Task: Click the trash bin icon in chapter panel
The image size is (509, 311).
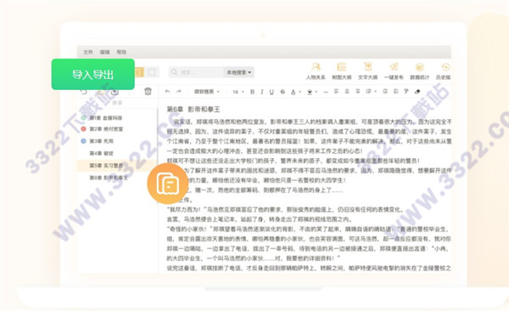Action: pos(148,92)
